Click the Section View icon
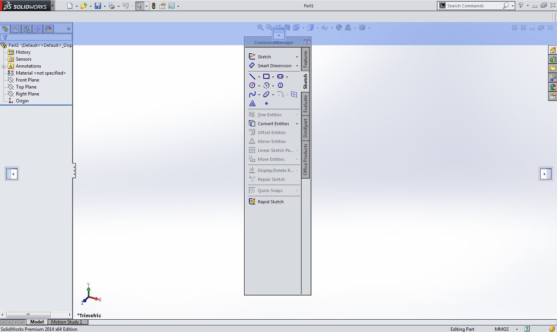Screen dimensions: 557x332 [x=287, y=27]
